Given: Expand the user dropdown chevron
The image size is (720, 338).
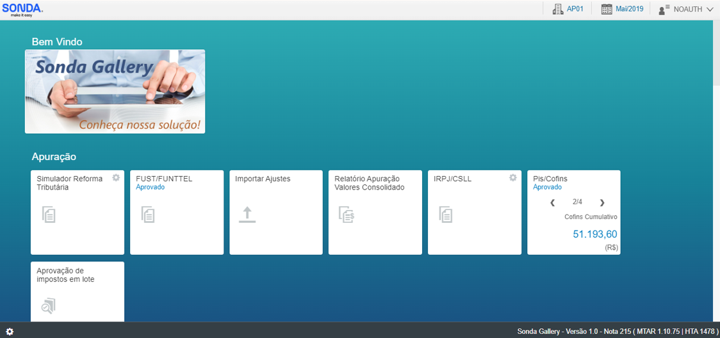Looking at the screenshot, I should 710,9.
